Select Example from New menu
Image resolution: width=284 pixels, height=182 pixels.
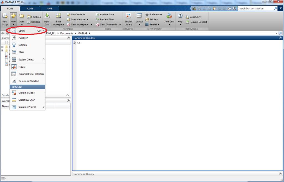pyautogui.click(x=27, y=45)
